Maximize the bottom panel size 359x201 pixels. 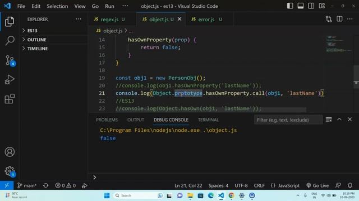pyautogui.click(x=339, y=119)
